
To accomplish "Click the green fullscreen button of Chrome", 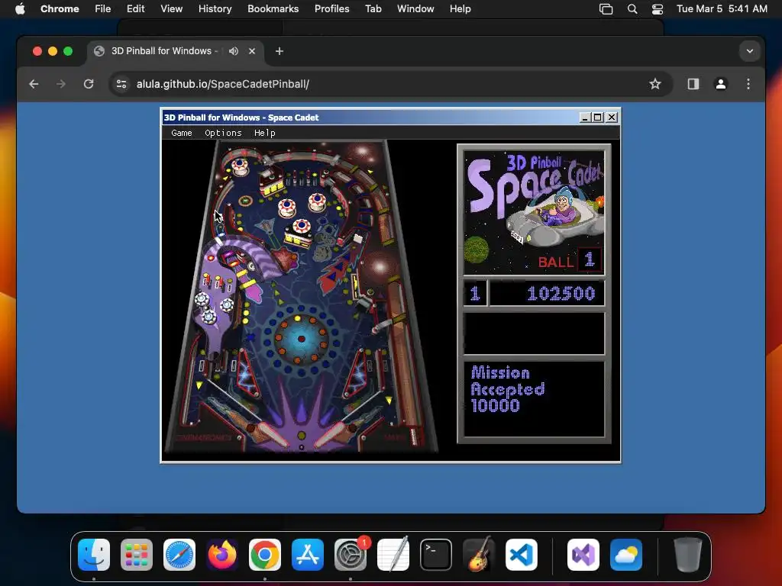I will pyautogui.click(x=68, y=51).
